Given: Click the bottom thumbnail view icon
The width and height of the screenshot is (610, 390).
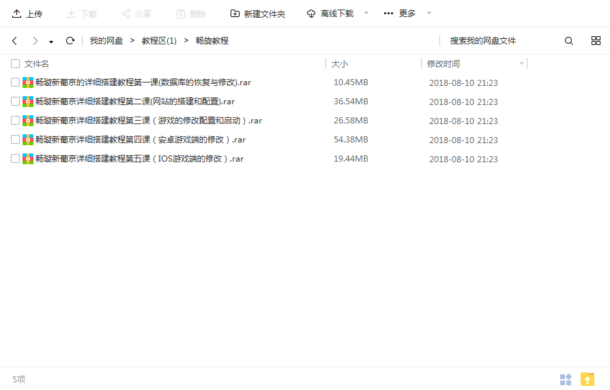Looking at the screenshot, I should click(x=566, y=379).
